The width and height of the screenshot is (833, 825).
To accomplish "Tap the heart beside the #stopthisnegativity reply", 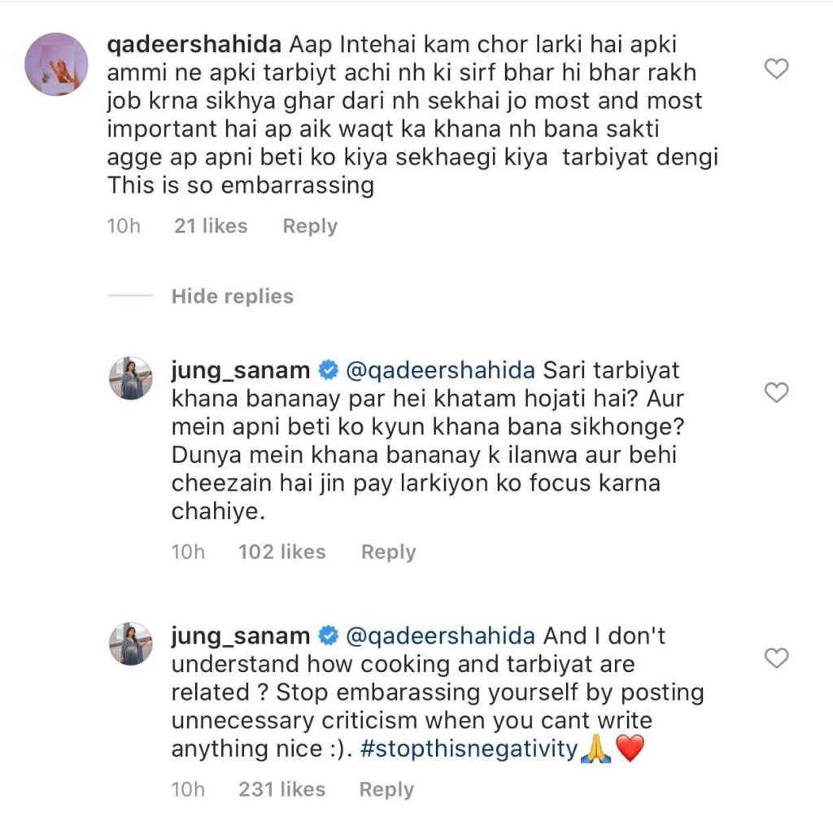I will click(x=777, y=657).
